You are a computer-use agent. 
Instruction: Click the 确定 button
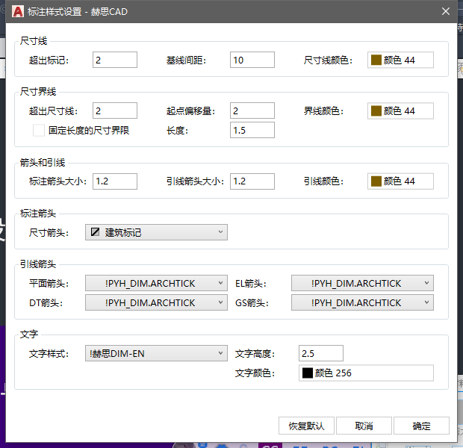421,426
